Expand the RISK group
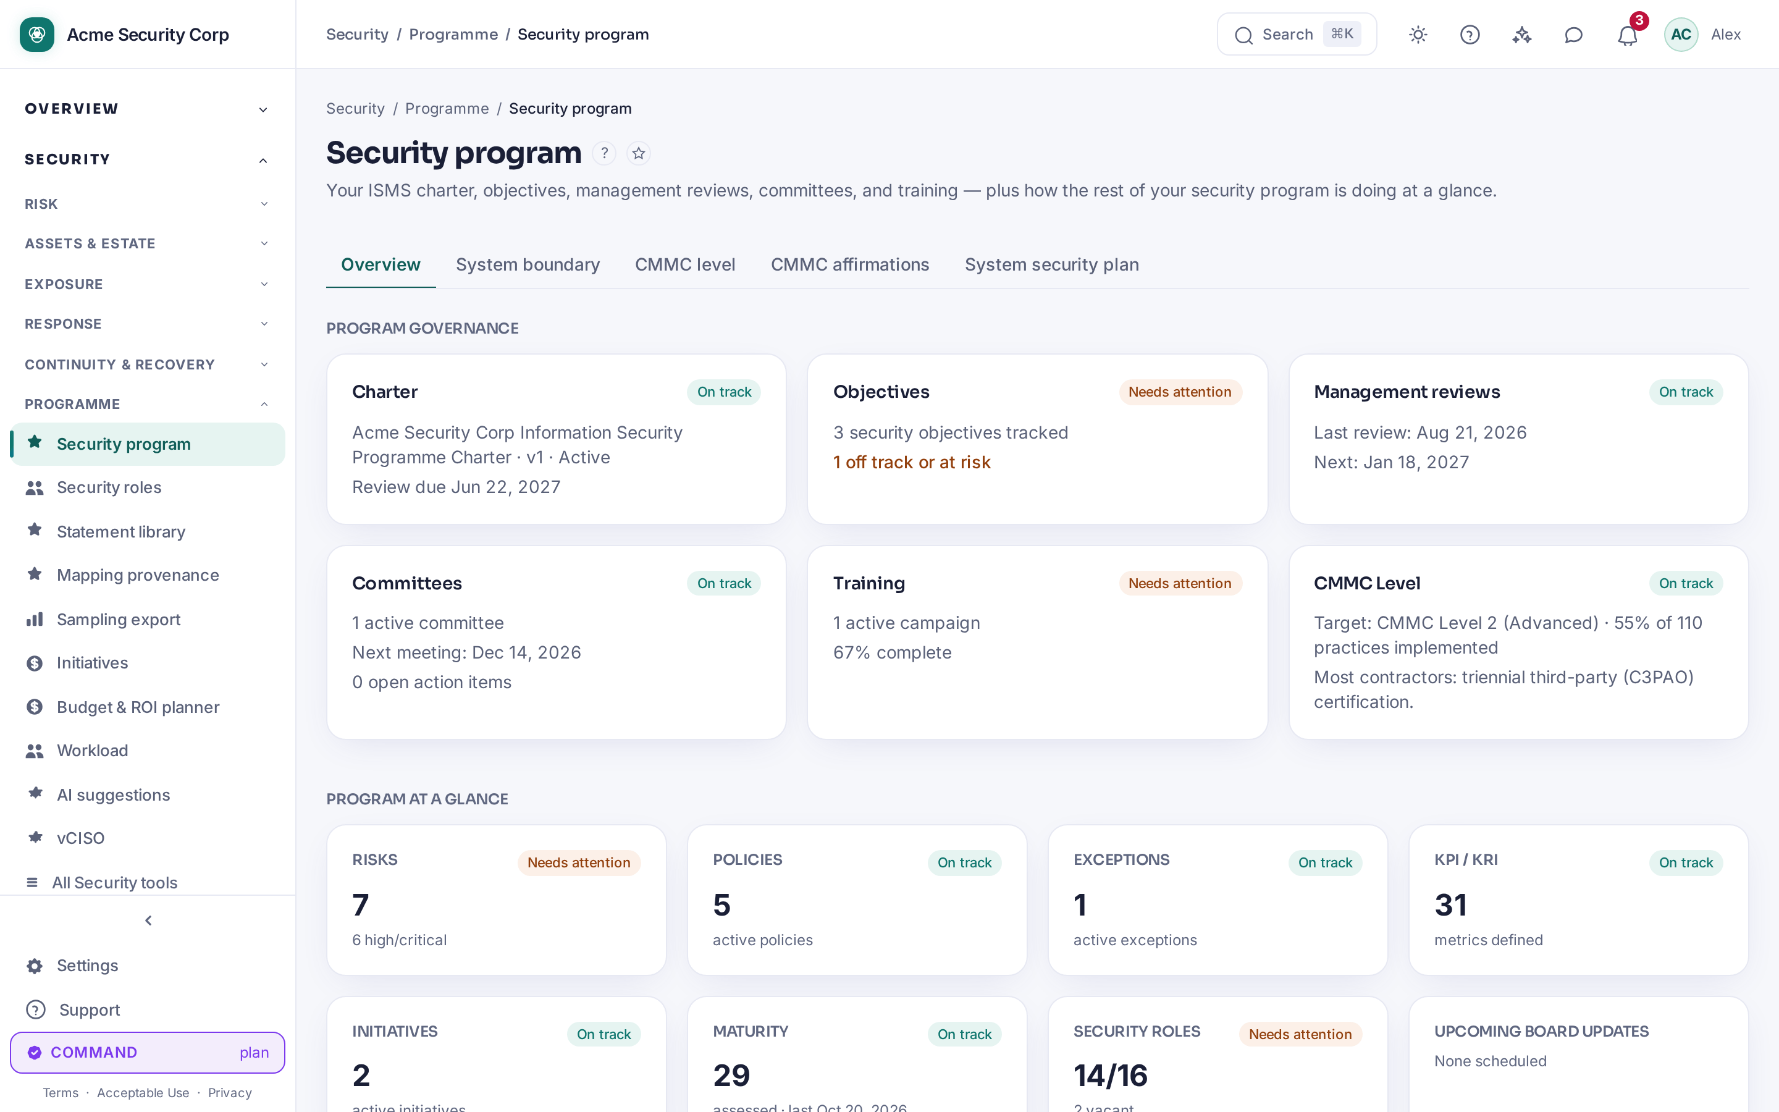This screenshot has height=1112, width=1779. [148, 204]
